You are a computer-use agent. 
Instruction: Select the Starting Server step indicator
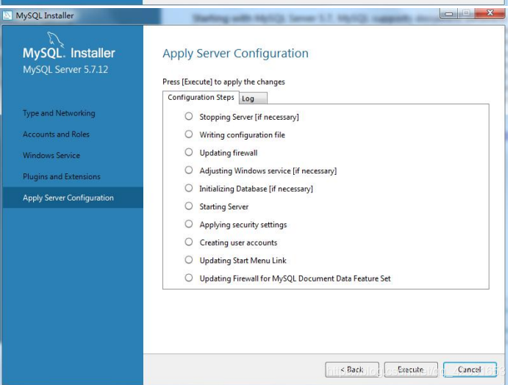[x=189, y=206]
